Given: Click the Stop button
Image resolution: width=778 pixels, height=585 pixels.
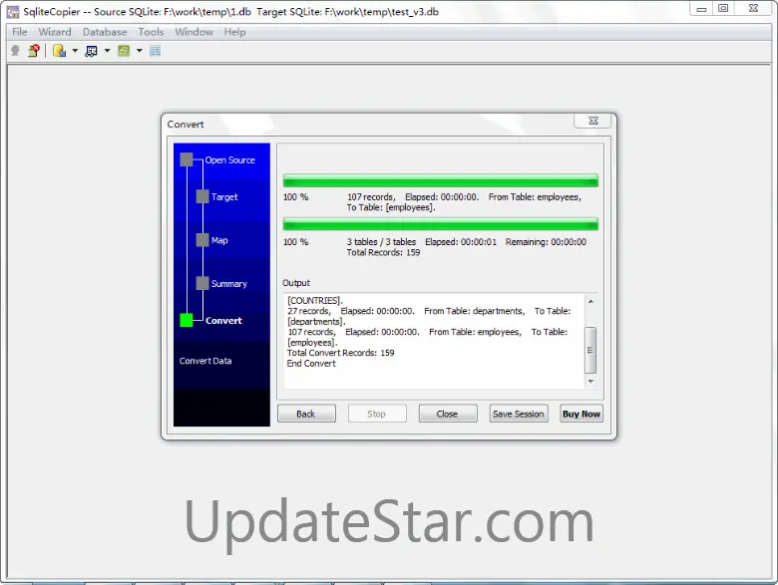Looking at the screenshot, I should click(377, 414).
